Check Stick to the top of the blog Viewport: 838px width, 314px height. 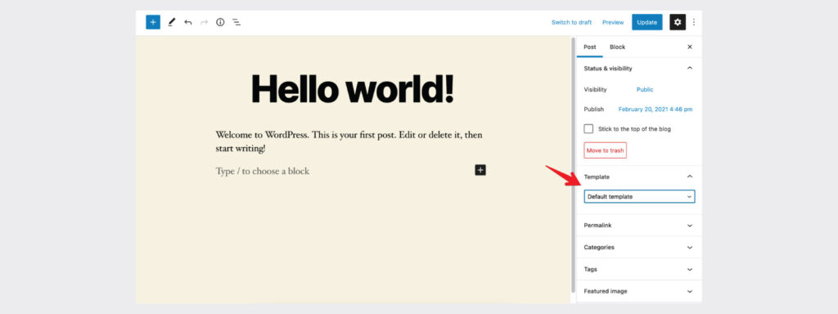pyautogui.click(x=588, y=128)
